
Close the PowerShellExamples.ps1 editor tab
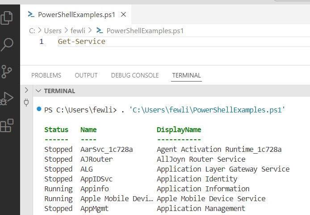[124, 14]
